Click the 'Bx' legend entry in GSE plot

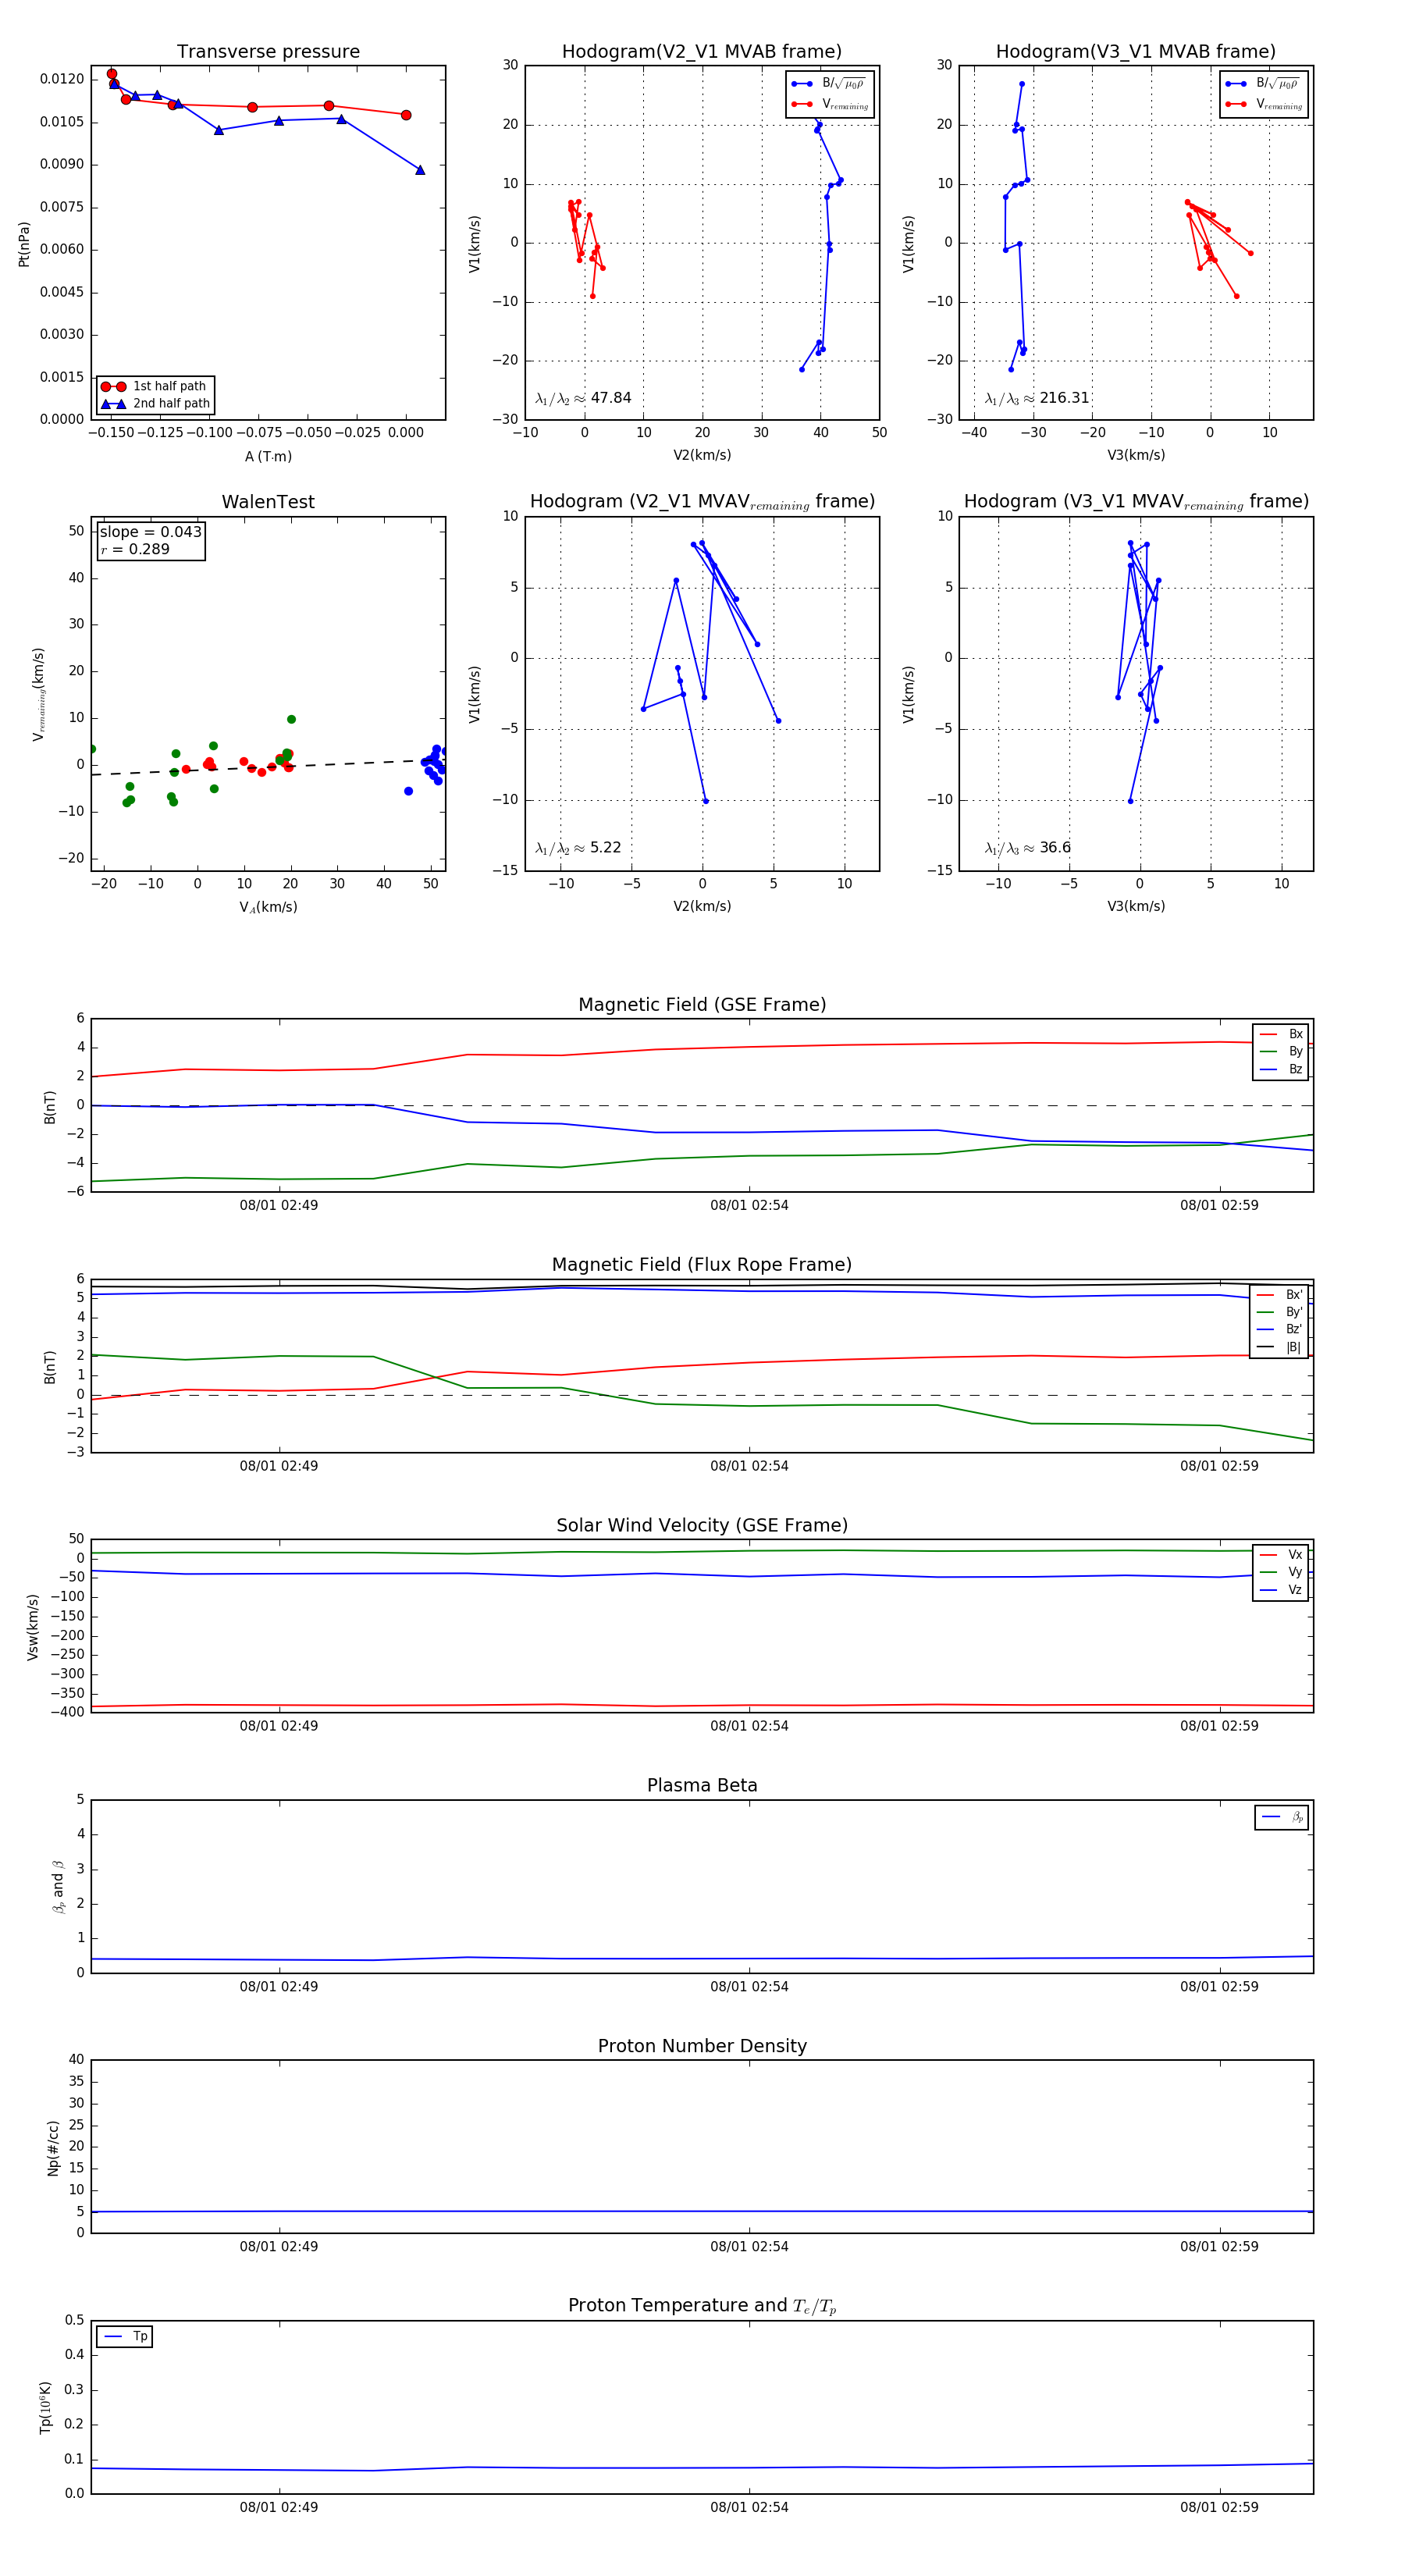[x=1281, y=1034]
